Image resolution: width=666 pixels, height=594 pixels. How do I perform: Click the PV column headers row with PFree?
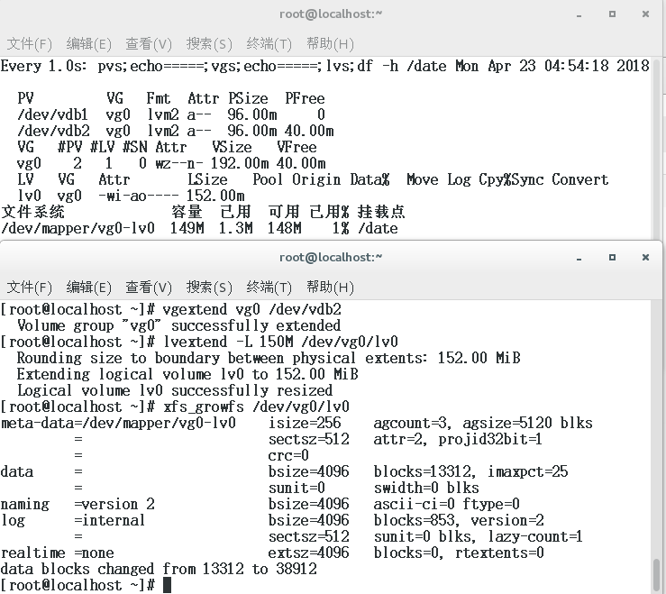(x=171, y=98)
